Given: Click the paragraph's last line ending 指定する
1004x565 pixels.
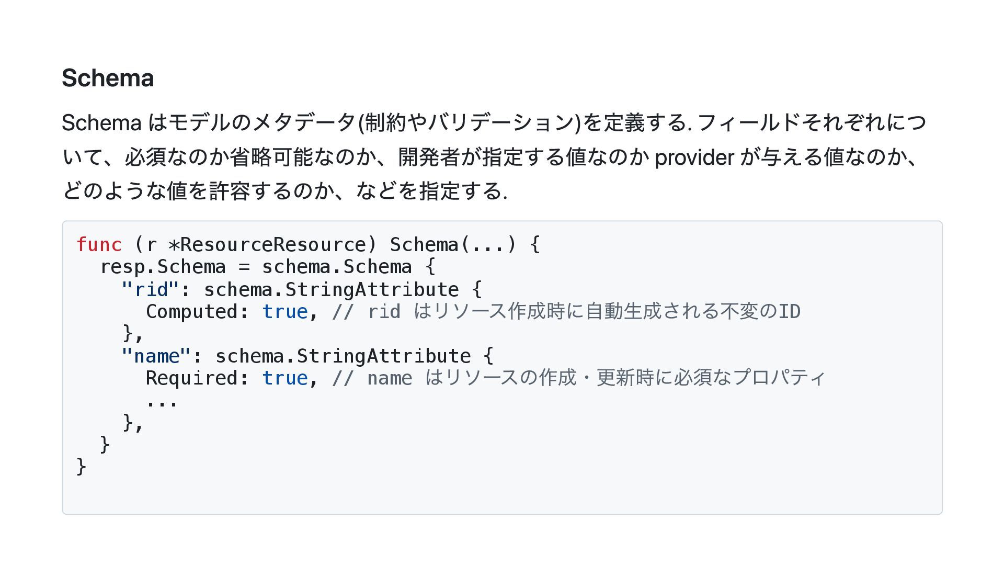Looking at the screenshot, I should point(285,191).
